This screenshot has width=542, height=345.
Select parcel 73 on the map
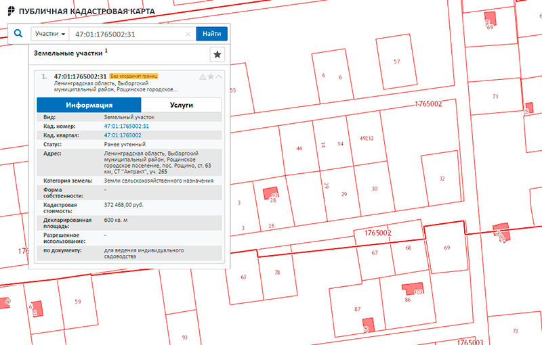point(516,331)
